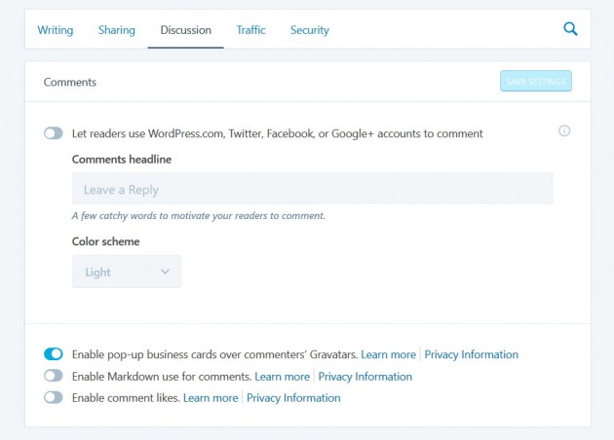Open Privacy Information for Markdown comments
Screen dimensions: 614x440
tap(365, 376)
